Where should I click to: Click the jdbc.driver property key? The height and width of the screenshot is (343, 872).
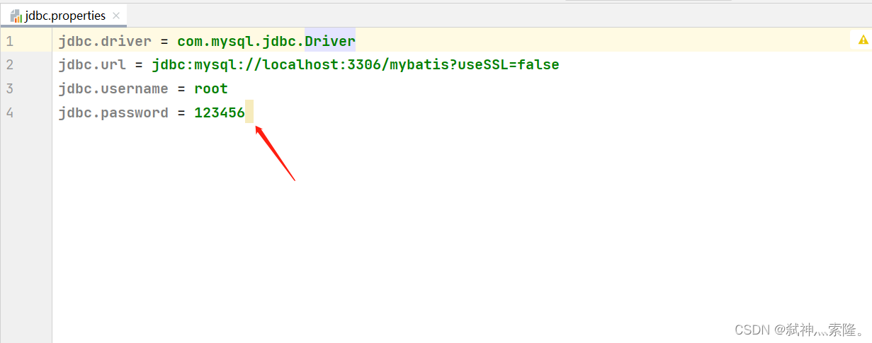click(105, 41)
